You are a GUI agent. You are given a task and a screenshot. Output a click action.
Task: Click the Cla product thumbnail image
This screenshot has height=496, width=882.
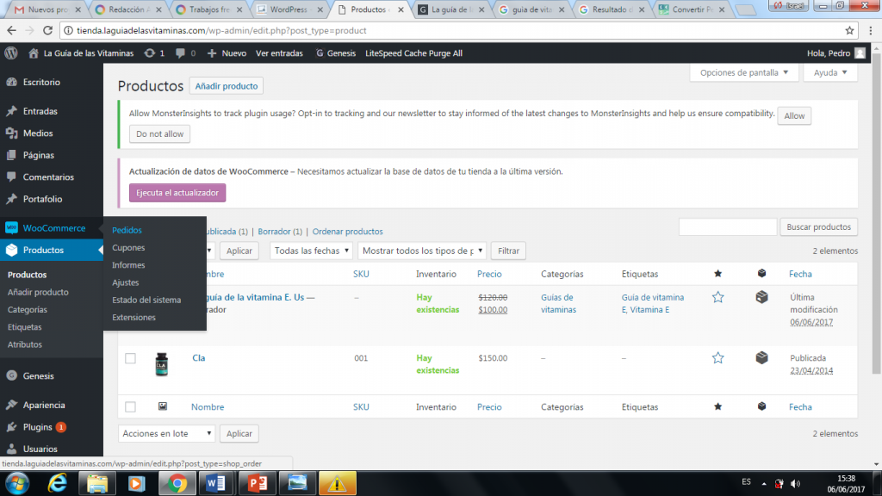tap(161, 364)
